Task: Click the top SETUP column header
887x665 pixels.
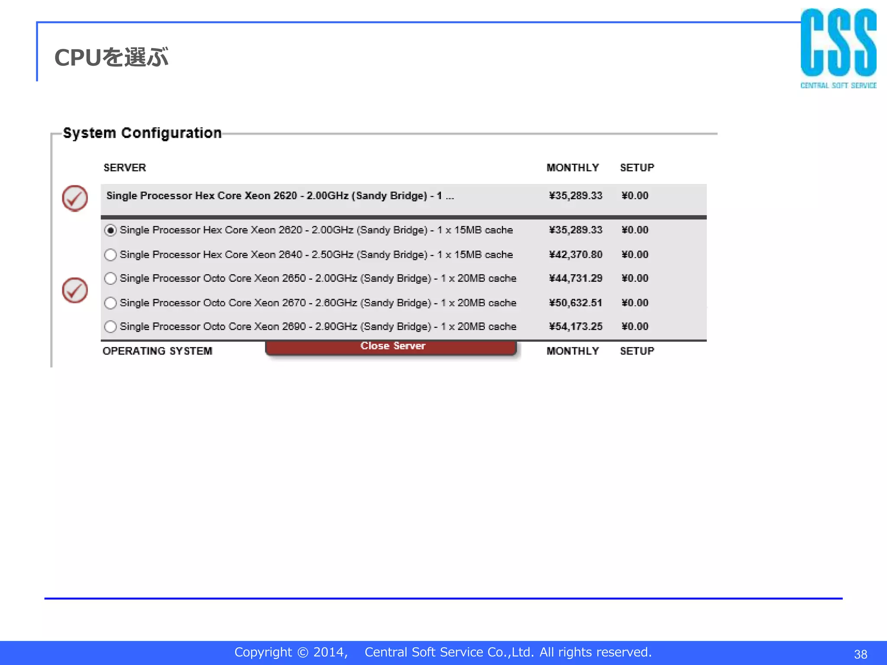Action: click(x=637, y=168)
